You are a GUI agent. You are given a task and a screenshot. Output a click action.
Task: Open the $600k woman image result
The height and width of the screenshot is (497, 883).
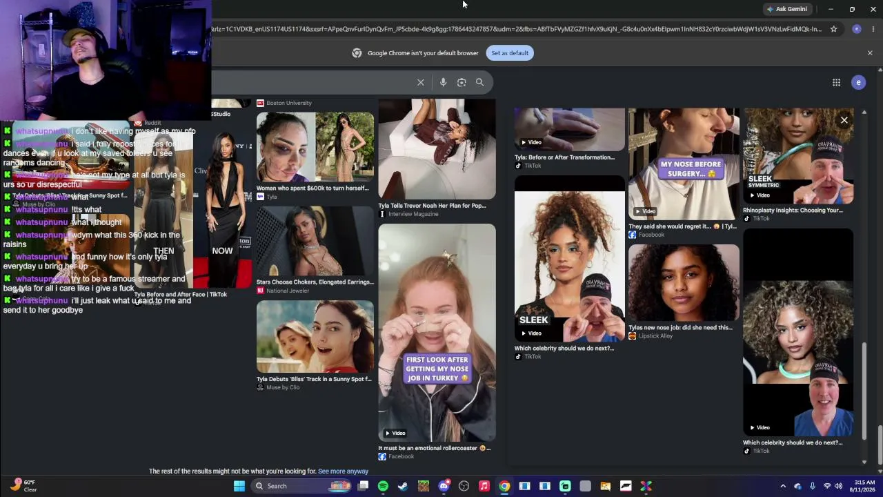click(x=315, y=147)
